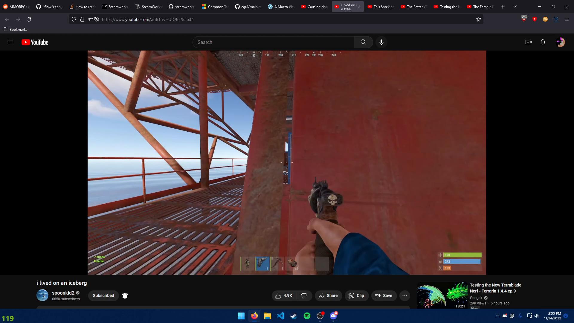This screenshot has height=323, width=574.
Task: Switch to the MMORPG tab
Action: (17, 7)
